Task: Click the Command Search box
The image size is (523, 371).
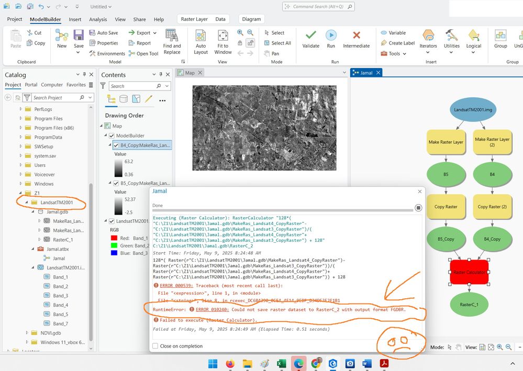Action: click(318, 6)
